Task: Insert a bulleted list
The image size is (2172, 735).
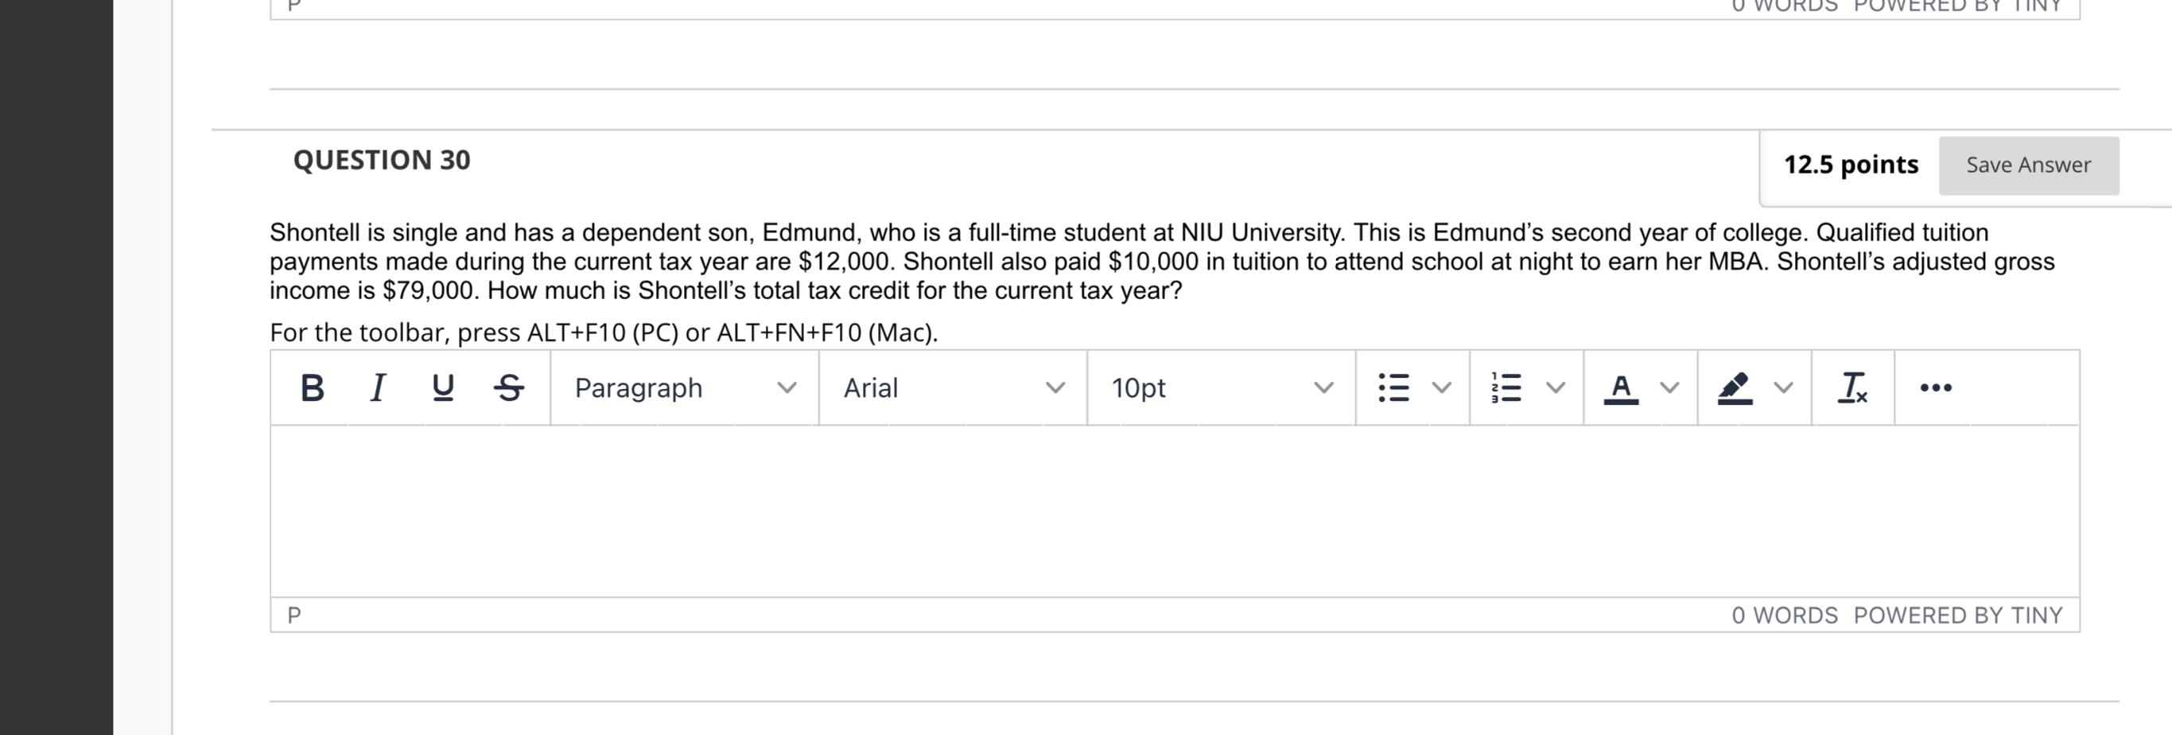Action: pyautogui.click(x=1393, y=387)
